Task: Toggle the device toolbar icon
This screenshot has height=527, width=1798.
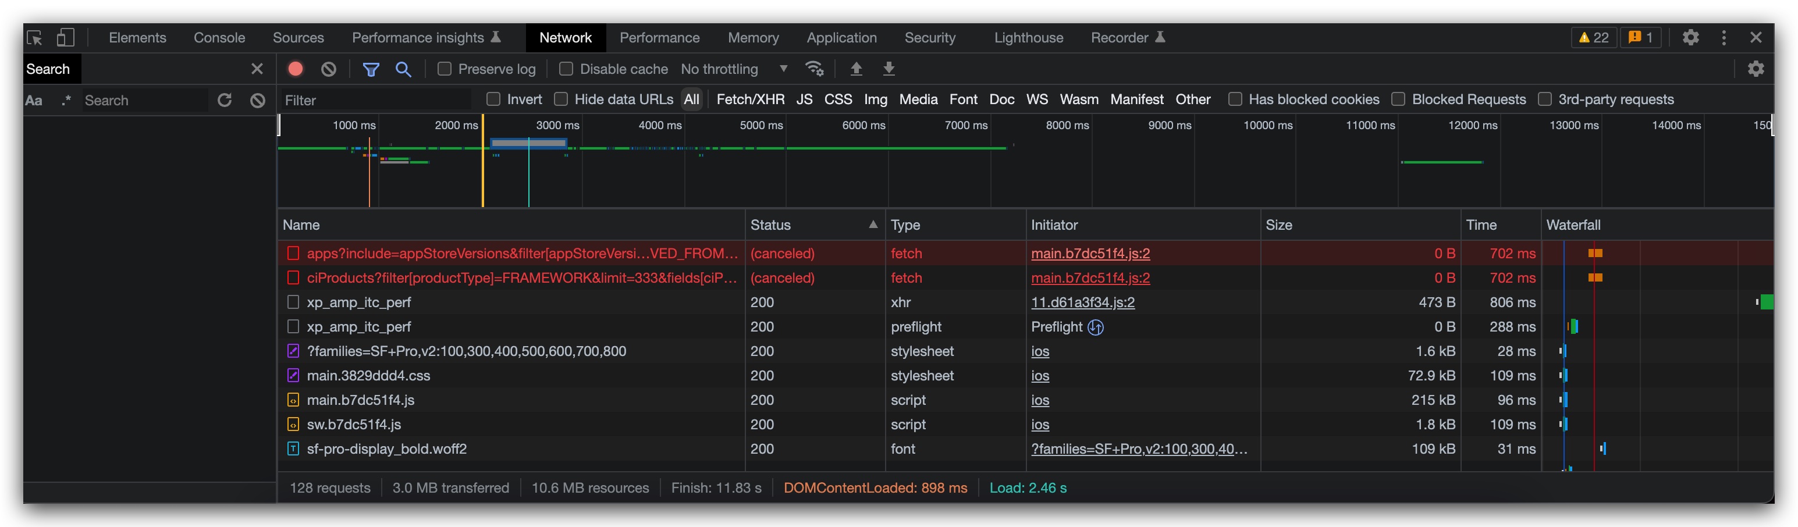Action: click(x=65, y=38)
